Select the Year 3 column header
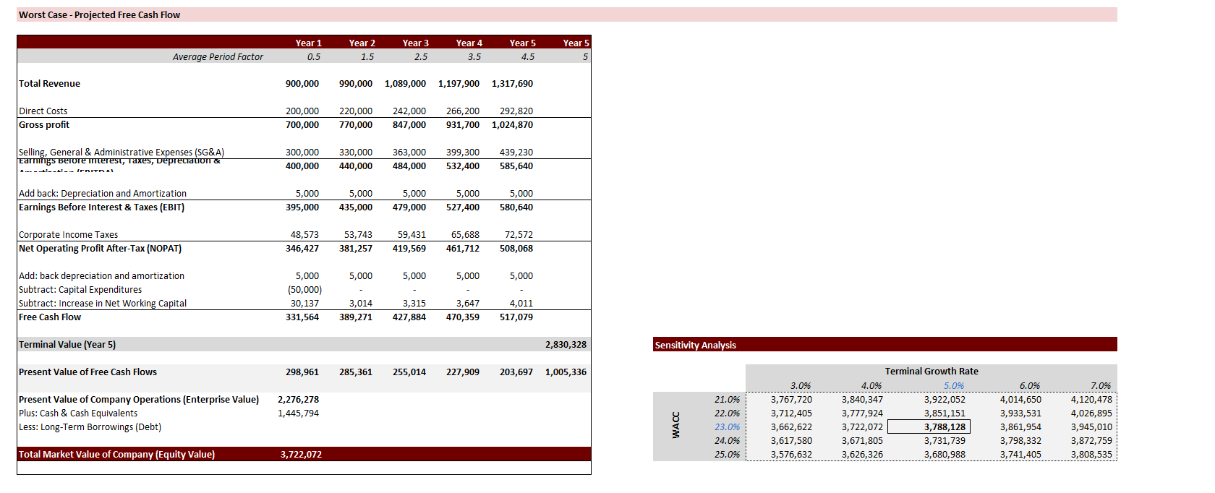This screenshot has width=1215, height=493. [415, 43]
